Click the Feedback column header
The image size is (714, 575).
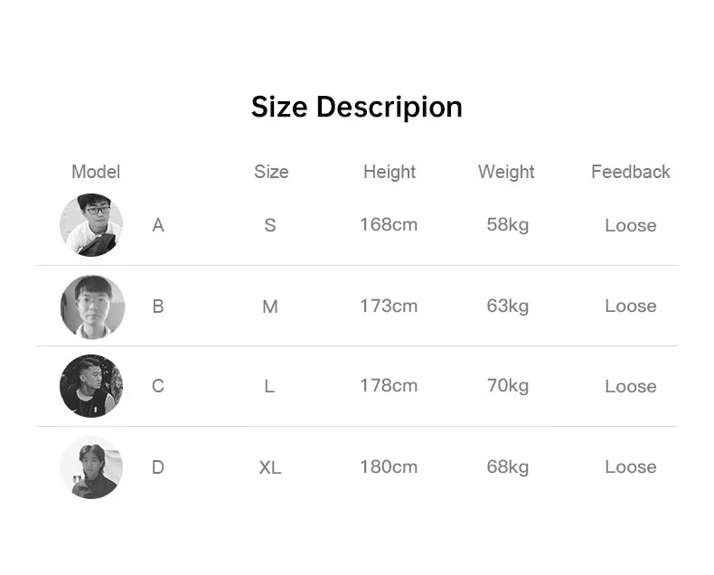pos(630,172)
